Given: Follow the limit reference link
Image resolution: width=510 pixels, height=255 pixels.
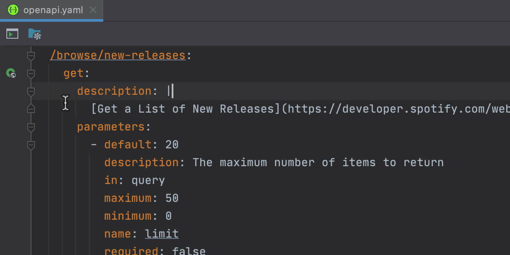Looking at the screenshot, I should pyautogui.click(x=161, y=233).
